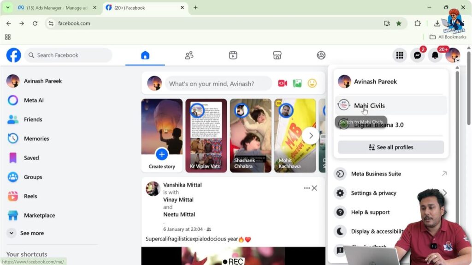Open the post timestamp 6 January at 23:04
This screenshot has height=265, width=472.
pyautogui.click(x=183, y=229)
